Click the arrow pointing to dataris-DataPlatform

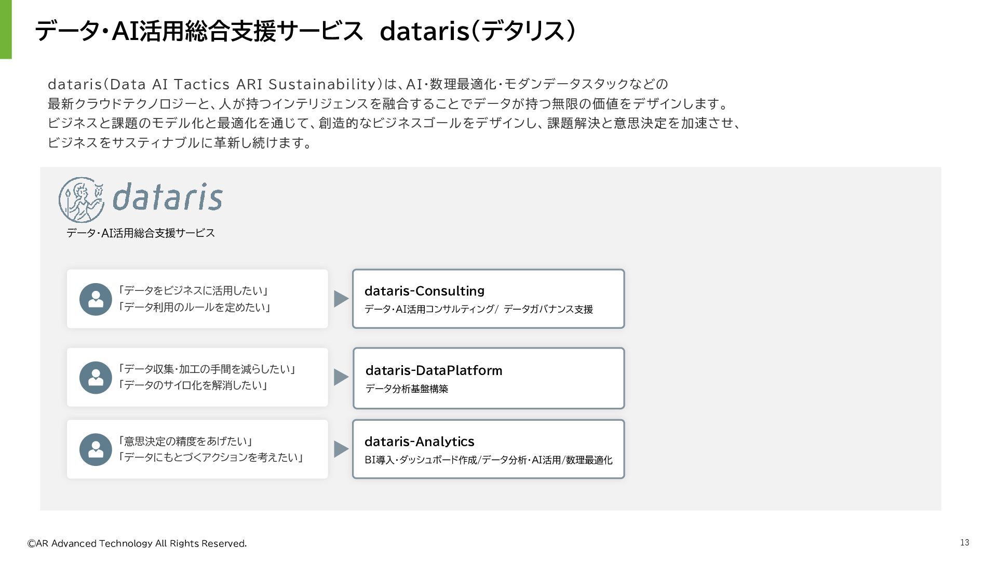(341, 377)
